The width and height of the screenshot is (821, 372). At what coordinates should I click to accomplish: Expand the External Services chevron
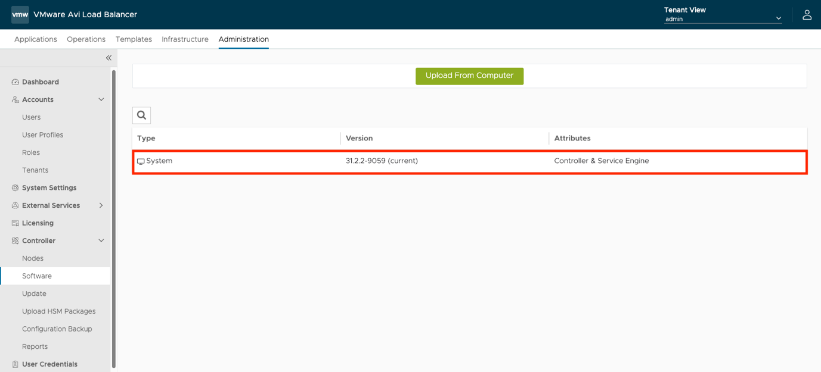click(101, 205)
